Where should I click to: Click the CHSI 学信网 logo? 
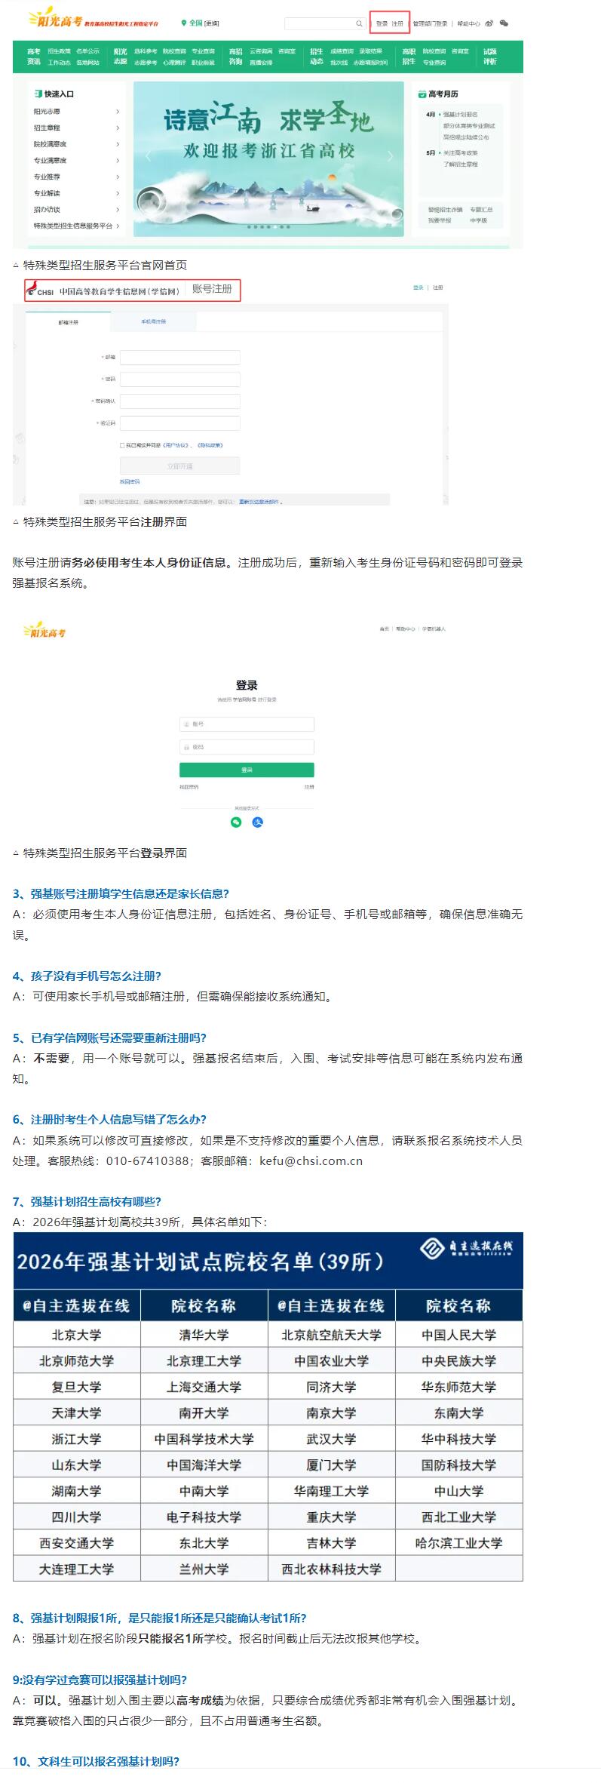click(41, 291)
